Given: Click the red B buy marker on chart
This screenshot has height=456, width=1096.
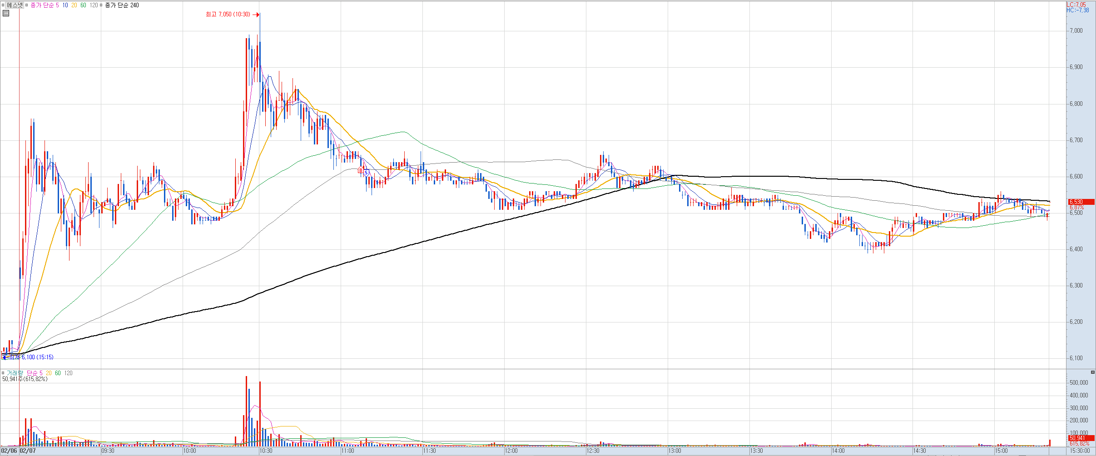Looking at the screenshot, I should (361, 171).
